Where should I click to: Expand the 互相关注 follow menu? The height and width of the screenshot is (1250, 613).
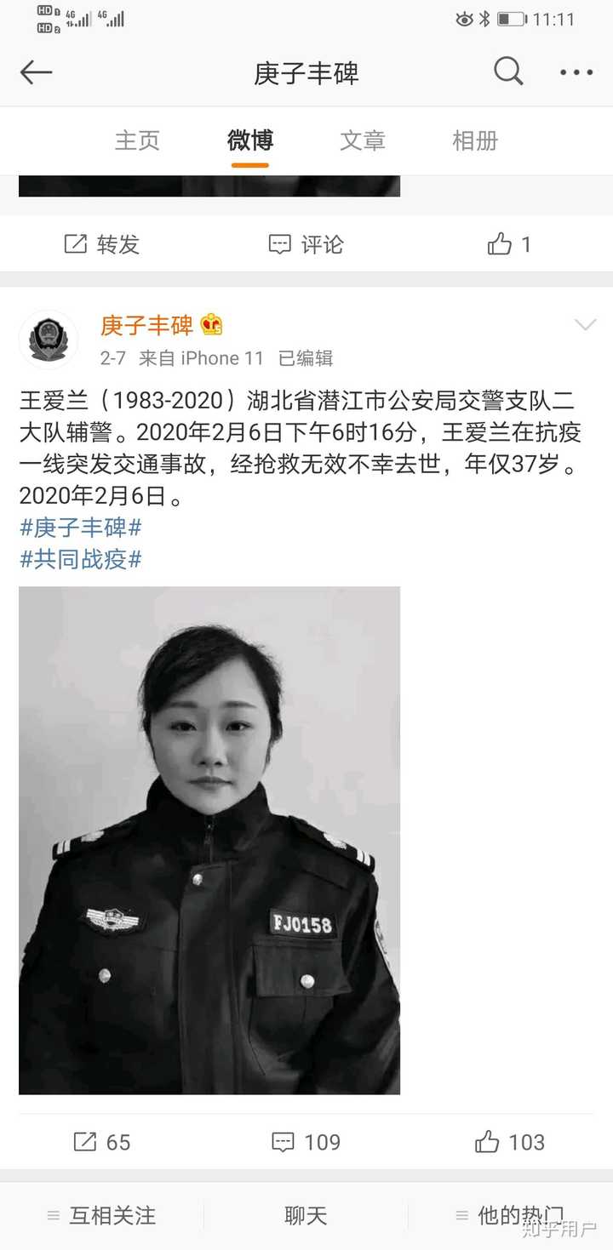tap(102, 1216)
